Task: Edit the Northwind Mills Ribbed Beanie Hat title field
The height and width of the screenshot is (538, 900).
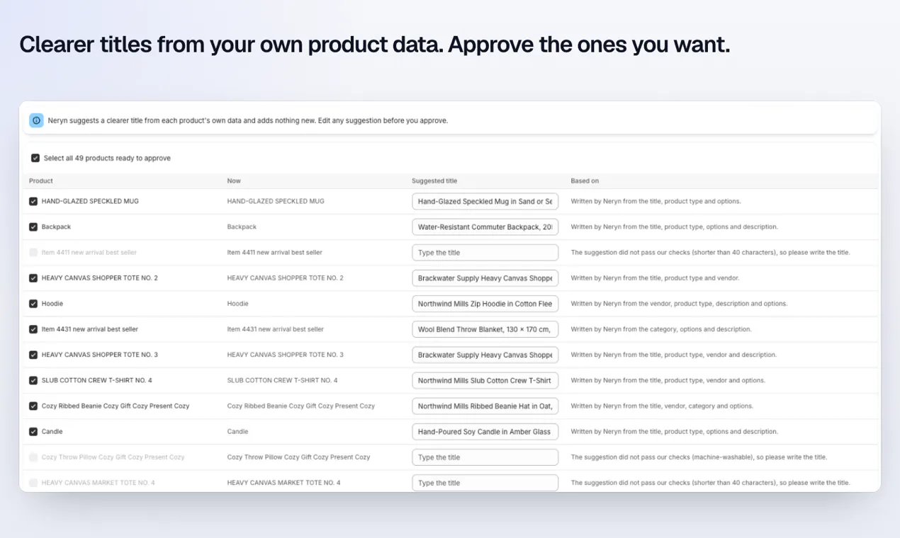Action: 485,406
